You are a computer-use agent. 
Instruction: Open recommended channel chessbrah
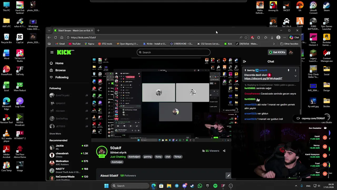(x=69, y=155)
